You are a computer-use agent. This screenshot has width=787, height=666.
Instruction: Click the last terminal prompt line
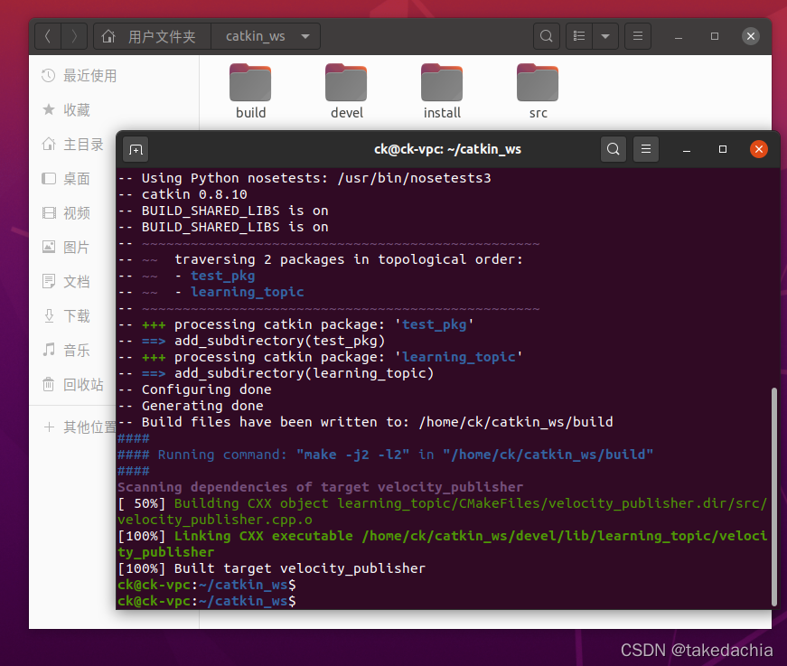tap(207, 601)
